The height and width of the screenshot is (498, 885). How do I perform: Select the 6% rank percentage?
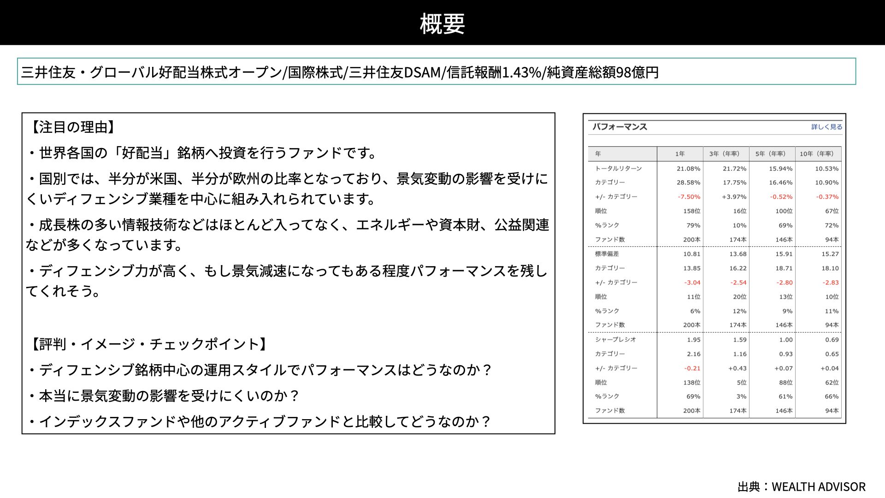(x=695, y=311)
